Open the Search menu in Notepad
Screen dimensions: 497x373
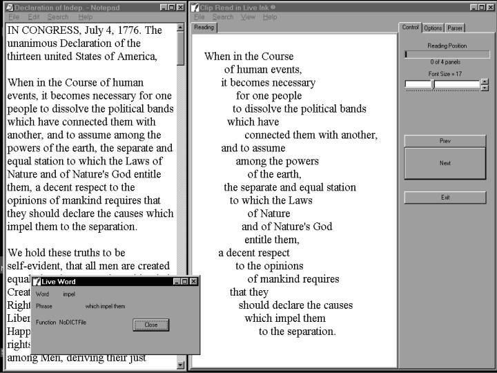click(58, 17)
